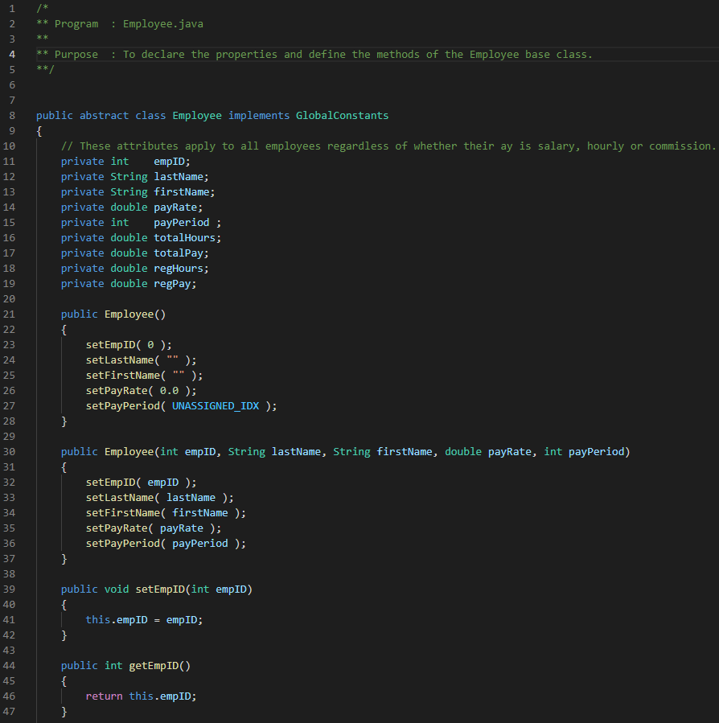Click the String type keyword on line 13

(128, 191)
